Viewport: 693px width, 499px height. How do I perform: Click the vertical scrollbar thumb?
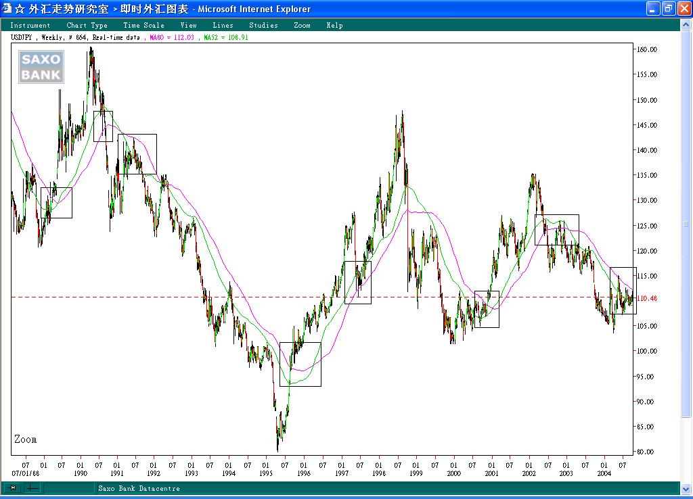tap(686, 224)
